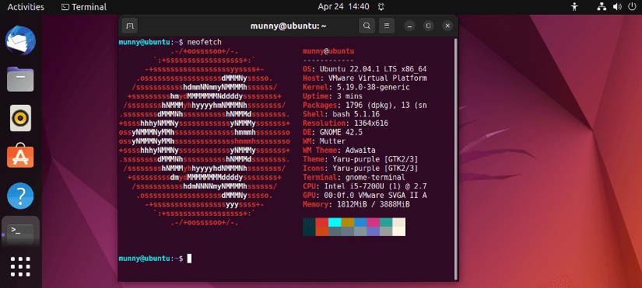Click the wired network status icon
Screen dimensions: 642x288
click(x=602, y=6)
